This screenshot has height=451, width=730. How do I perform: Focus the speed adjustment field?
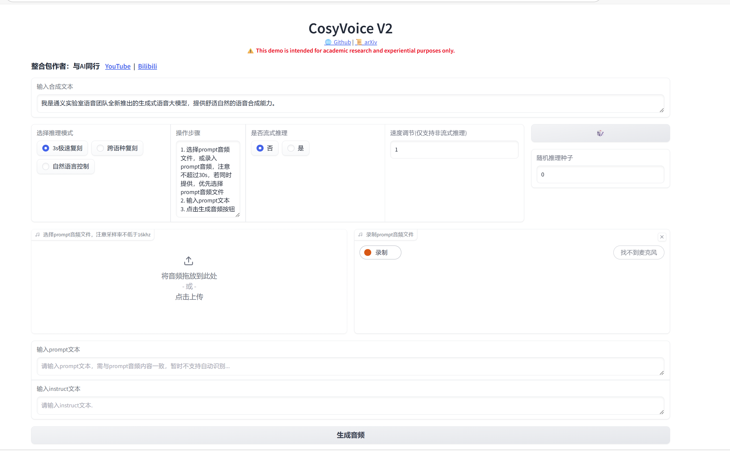click(454, 149)
